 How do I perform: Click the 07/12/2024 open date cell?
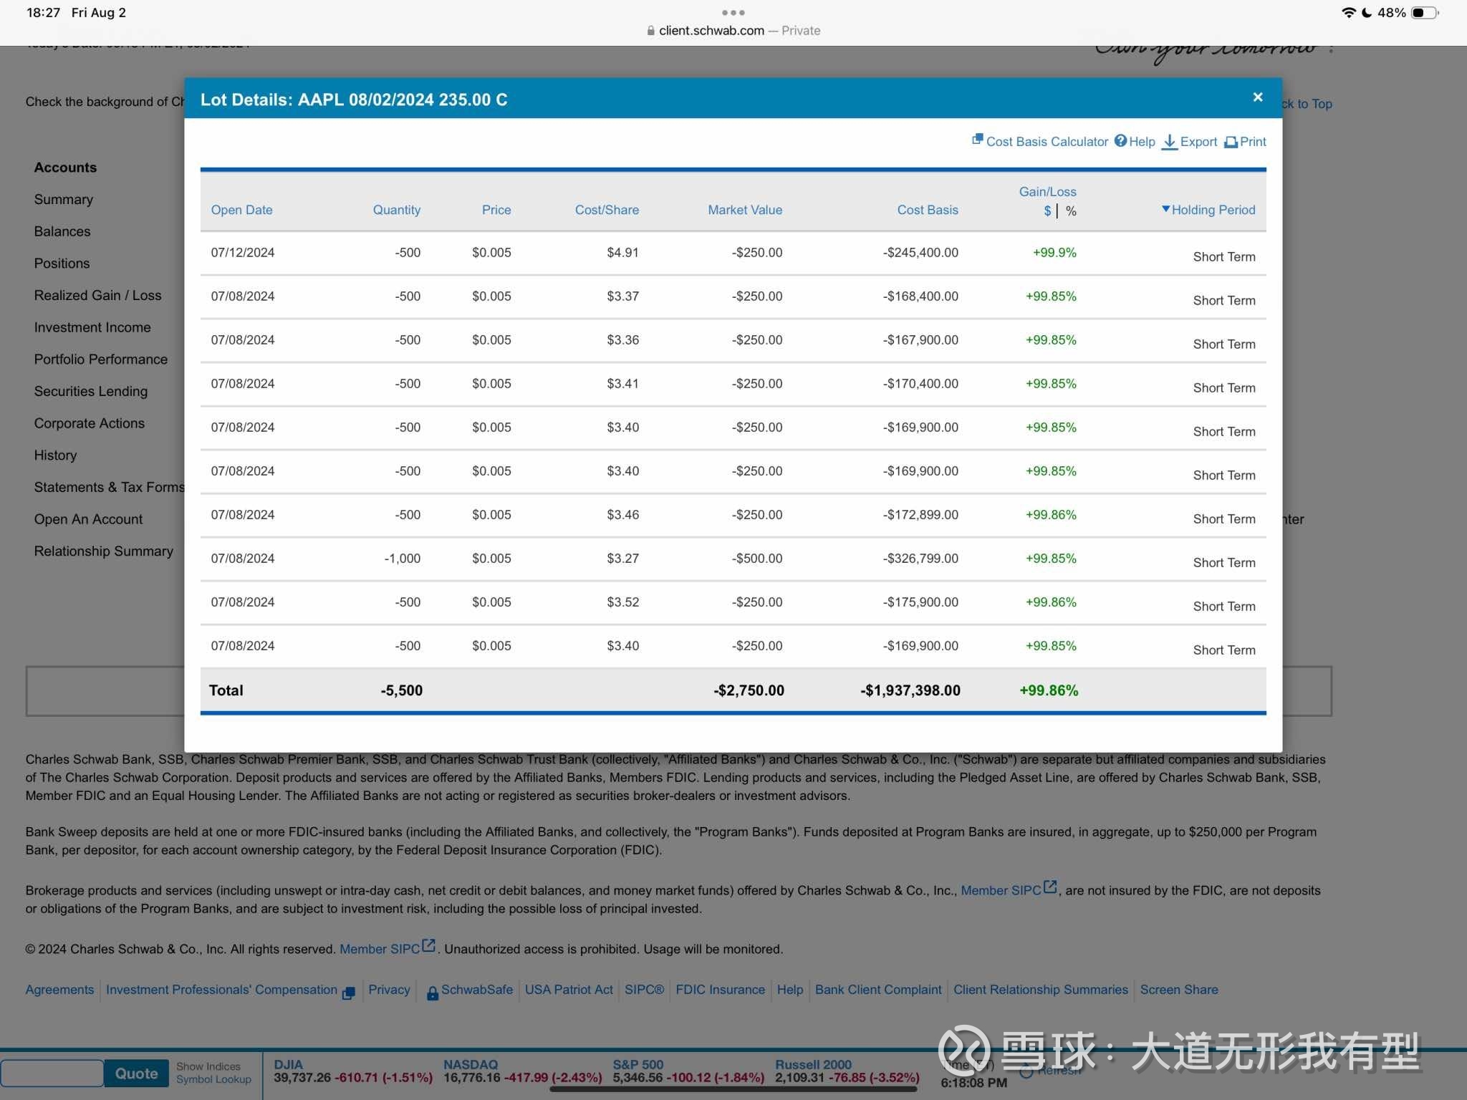(x=243, y=253)
